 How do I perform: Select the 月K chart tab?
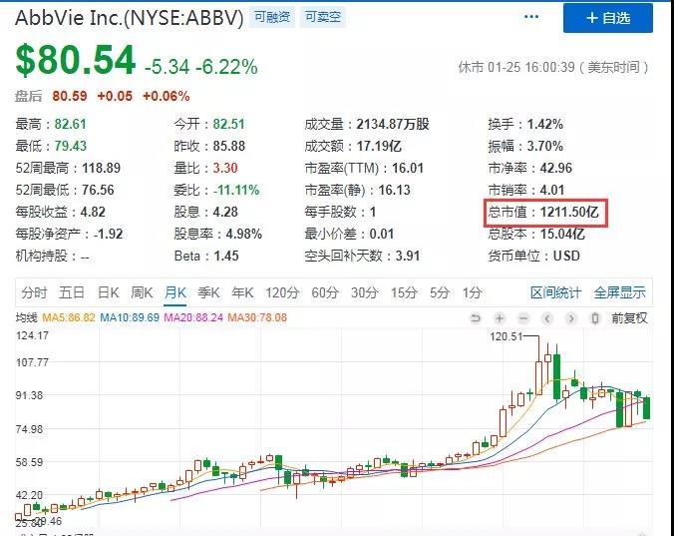(x=175, y=292)
